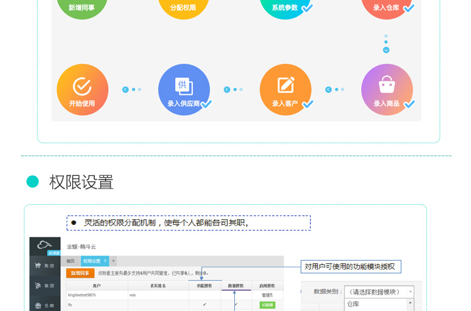Switch to the 首页 tab
The image size is (471, 311).
coord(70,261)
